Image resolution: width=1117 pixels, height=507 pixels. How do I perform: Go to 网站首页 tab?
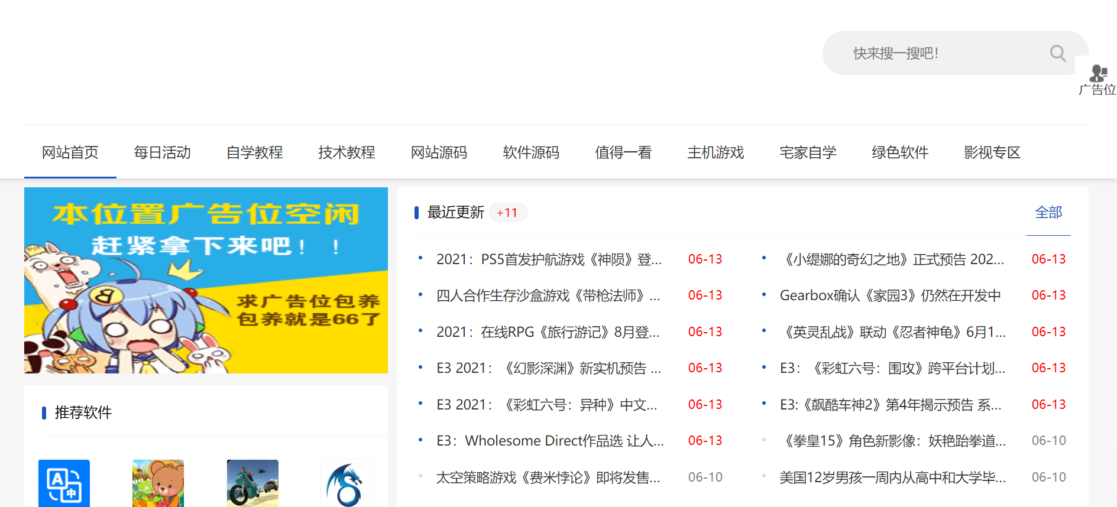tap(70, 152)
